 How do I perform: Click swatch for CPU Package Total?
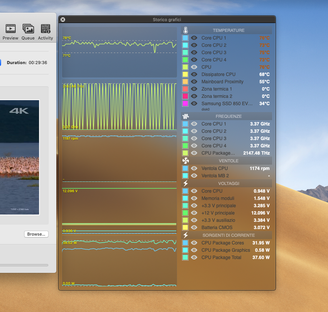pos(185,257)
